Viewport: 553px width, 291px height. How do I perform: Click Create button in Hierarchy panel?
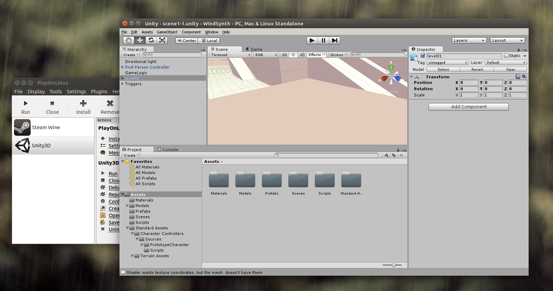(x=131, y=55)
